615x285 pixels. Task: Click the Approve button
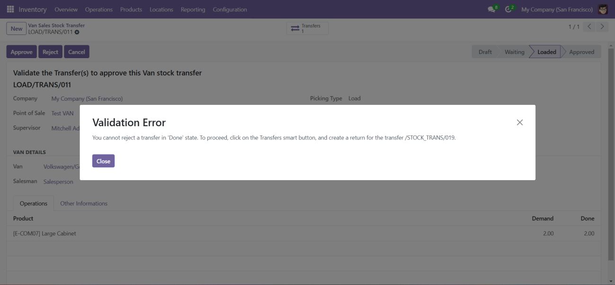(x=21, y=52)
